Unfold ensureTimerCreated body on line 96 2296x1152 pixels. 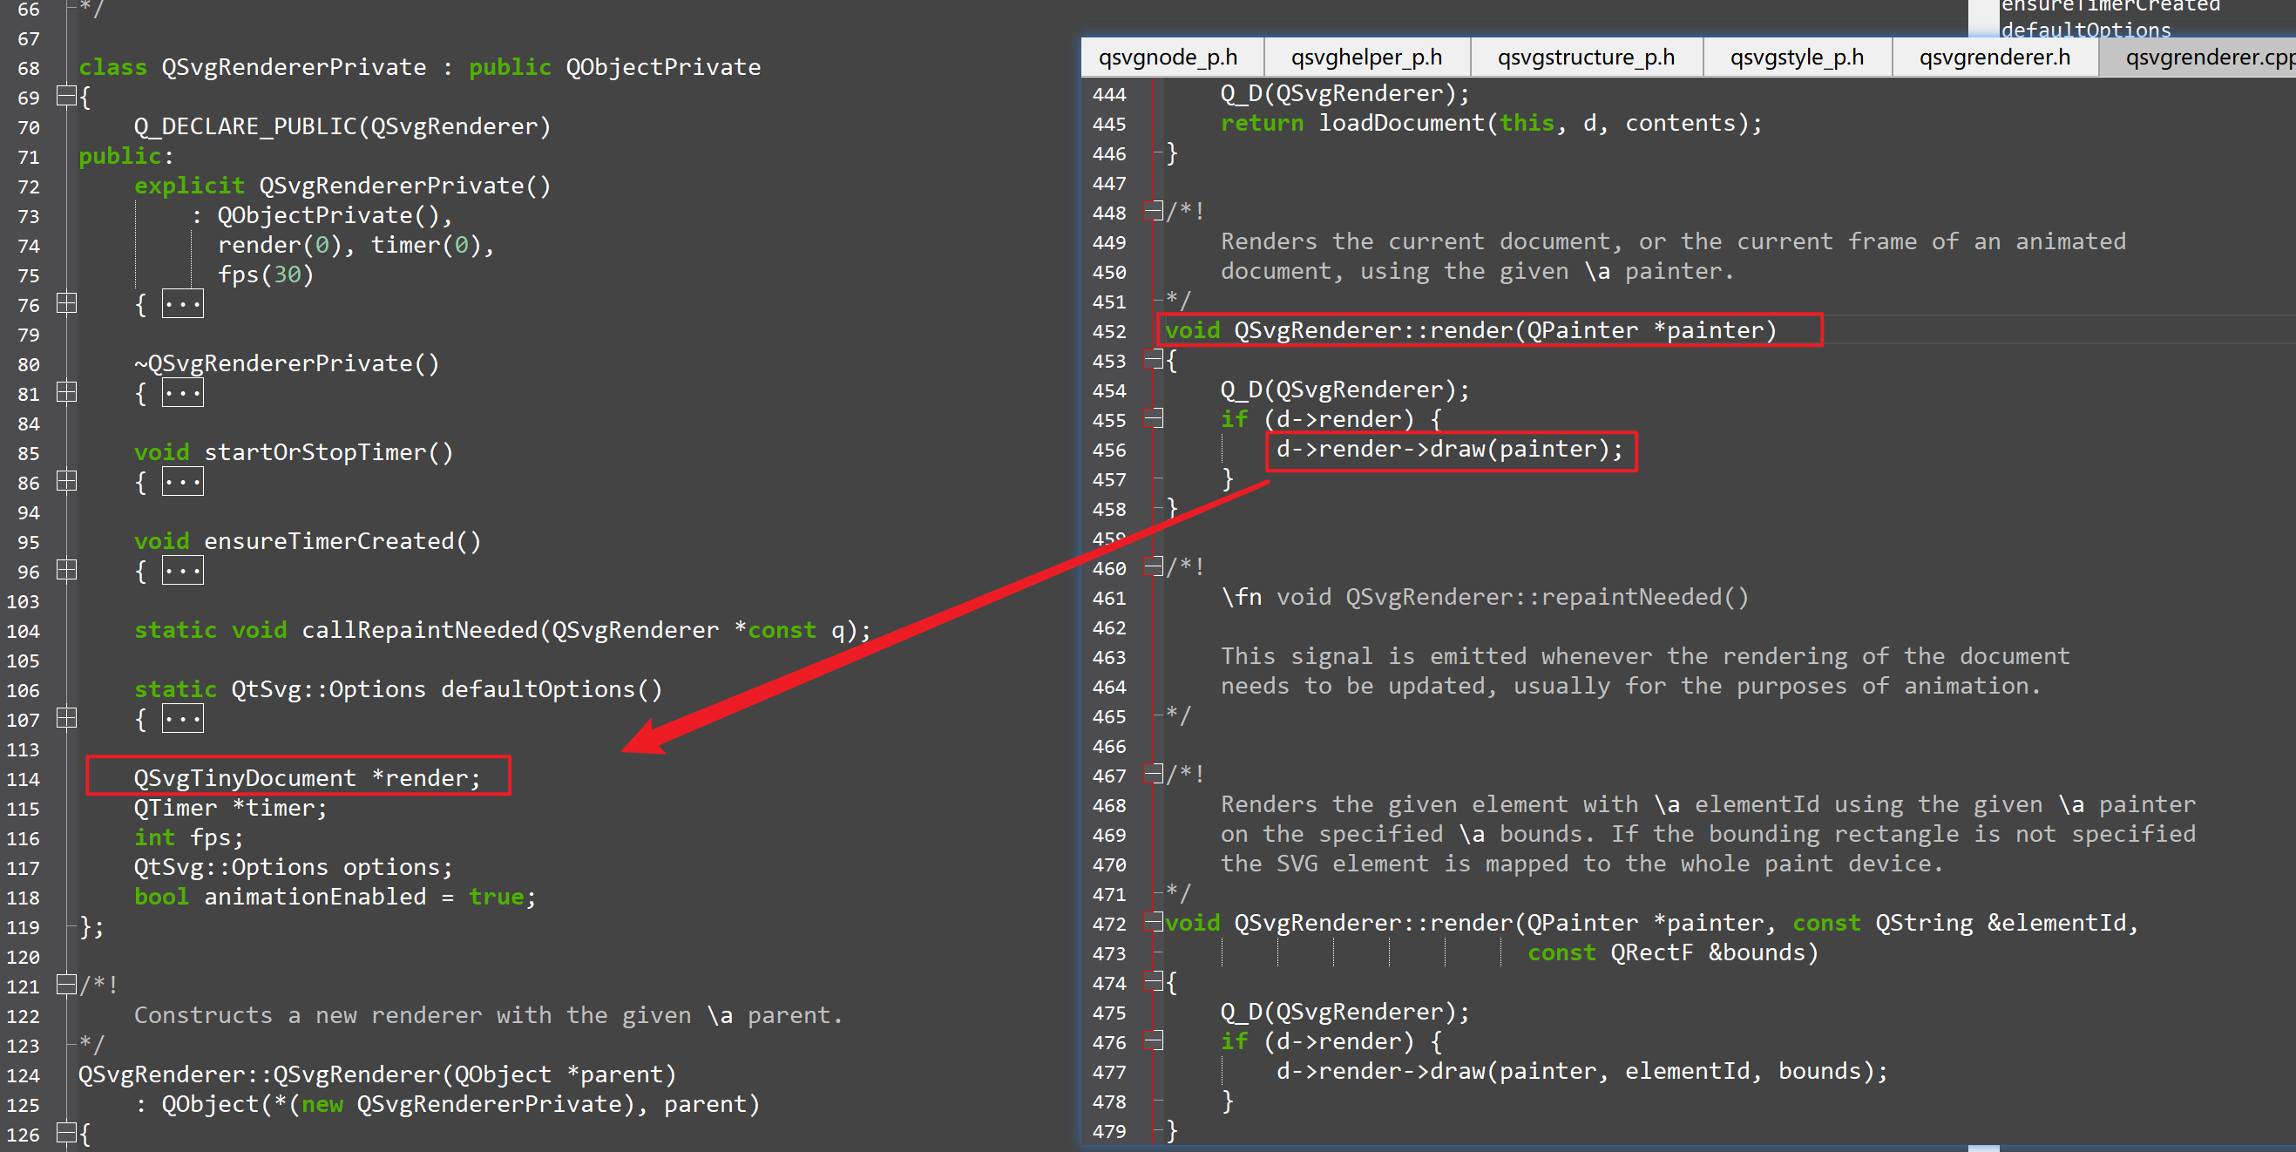66,570
